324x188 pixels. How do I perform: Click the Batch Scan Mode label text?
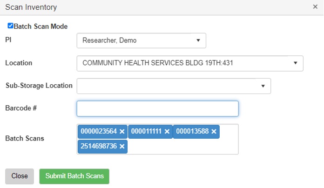coord(41,27)
